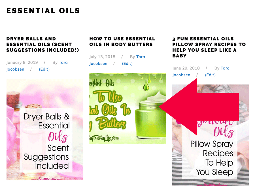Open How To Use Essential Oils In Body Butters title

122,42
